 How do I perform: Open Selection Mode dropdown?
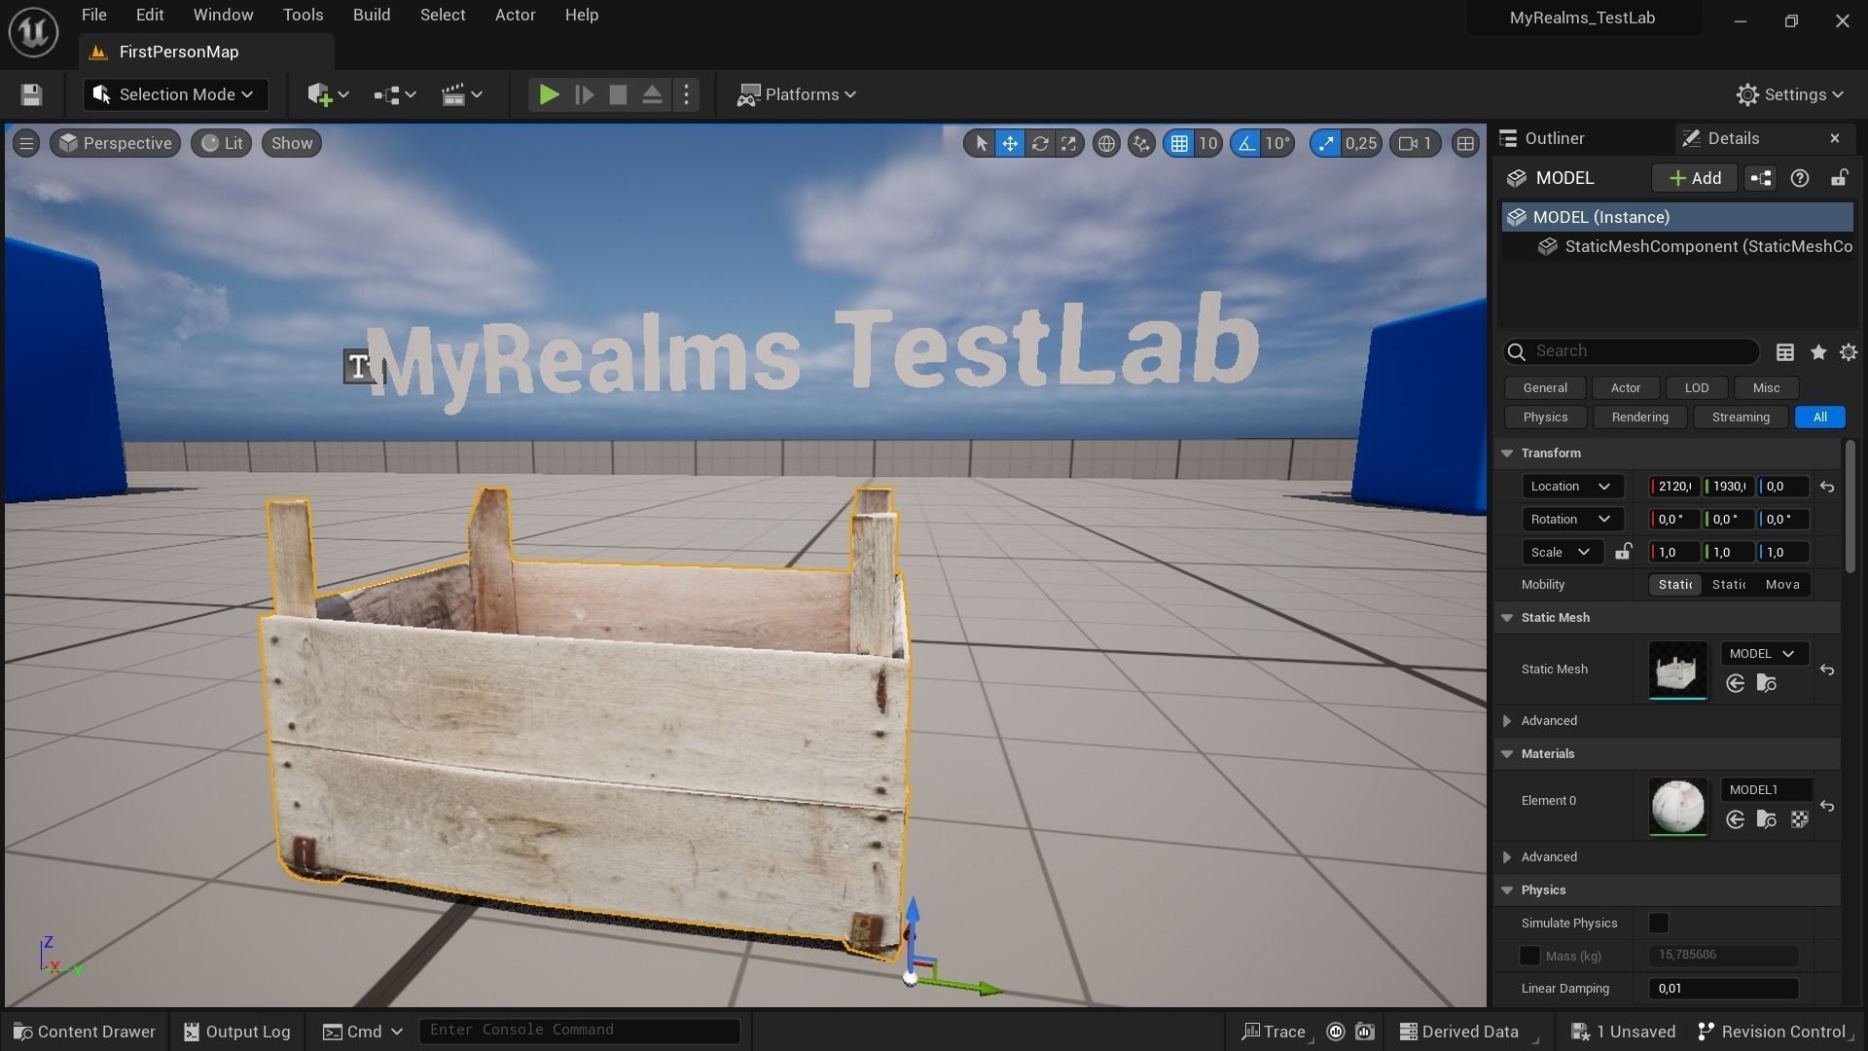coord(175,94)
